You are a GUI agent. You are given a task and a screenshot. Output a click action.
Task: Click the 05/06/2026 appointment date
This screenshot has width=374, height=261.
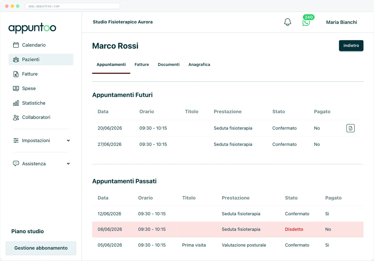pyautogui.click(x=110, y=245)
